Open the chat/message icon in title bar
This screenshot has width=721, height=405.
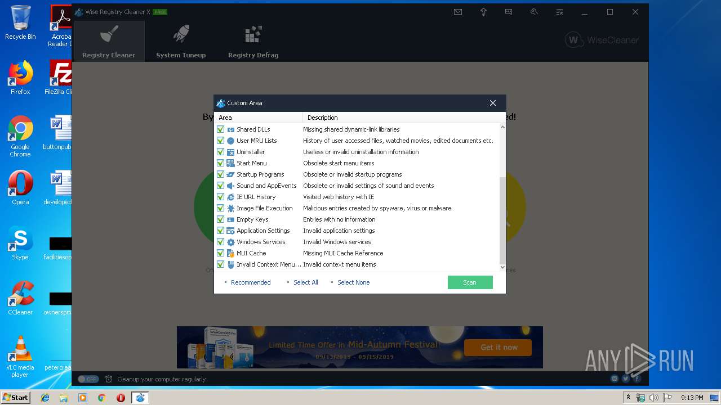pyautogui.click(x=509, y=12)
